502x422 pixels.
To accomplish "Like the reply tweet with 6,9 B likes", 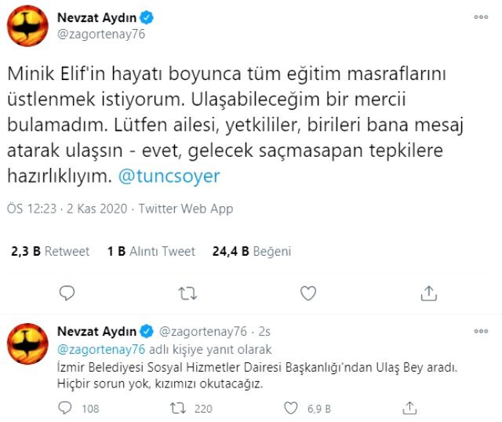I will pos(293,408).
